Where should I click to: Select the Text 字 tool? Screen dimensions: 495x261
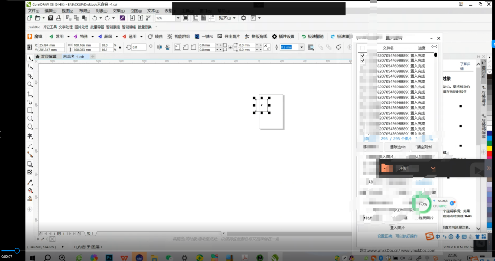[x=30, y=137]
